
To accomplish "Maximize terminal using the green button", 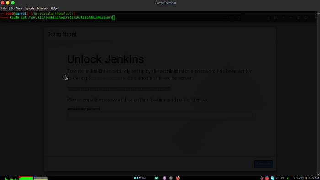I will click(13, 3).
